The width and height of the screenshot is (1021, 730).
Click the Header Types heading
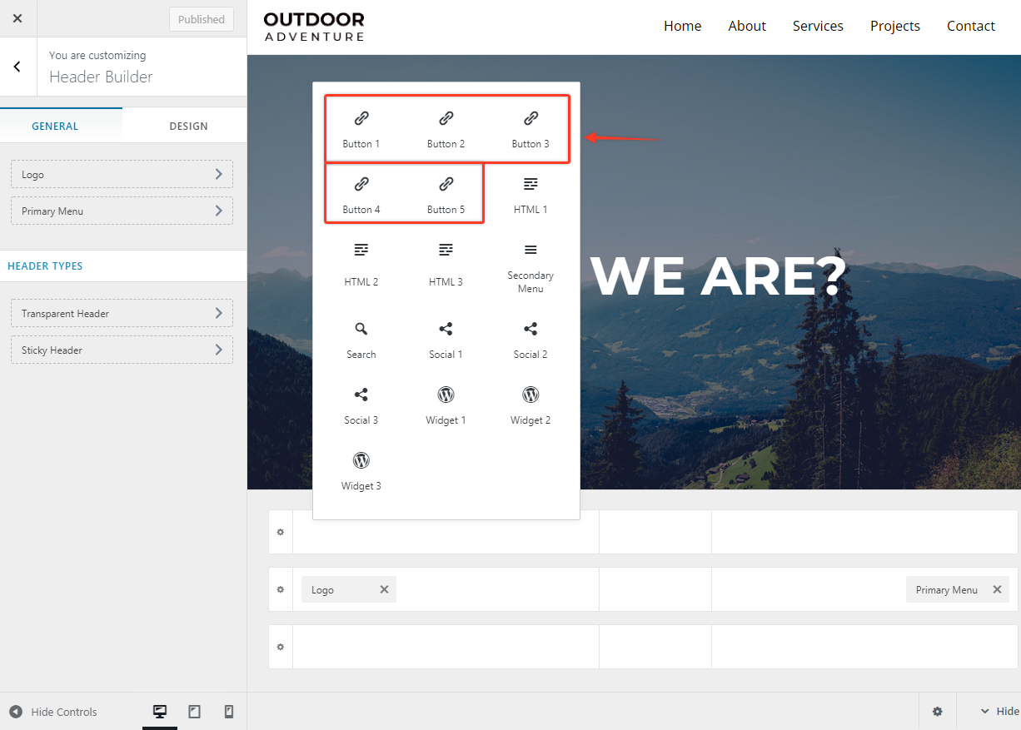coord(45,266)
